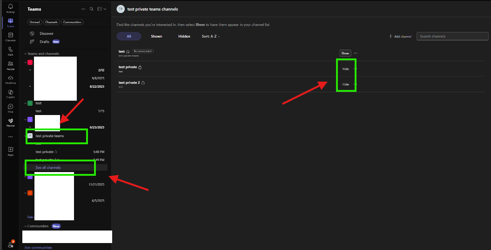
Task: Focus the Search channels field
Action: (x=452, y=36)
